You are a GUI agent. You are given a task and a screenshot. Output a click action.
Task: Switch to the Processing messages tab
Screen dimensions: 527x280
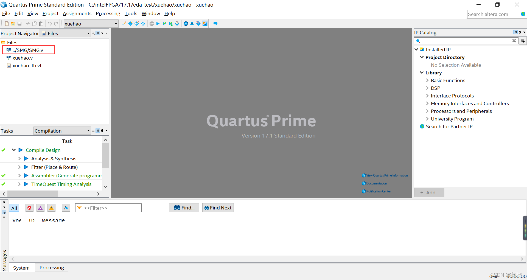[52, 268]
